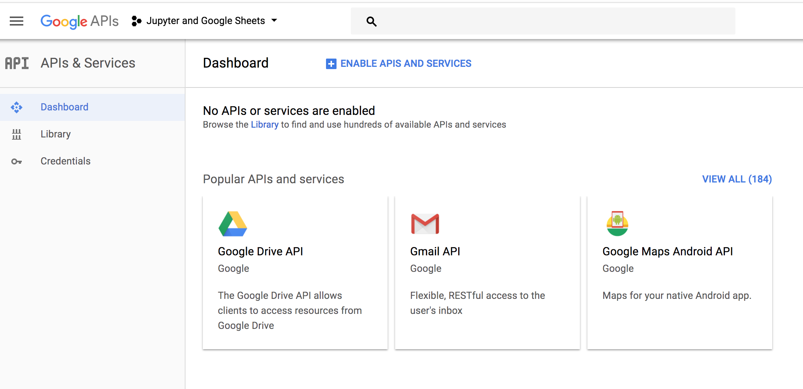Click 'Maps for your native Android app.' text
The image size is (803, 389).
(677, 296)
